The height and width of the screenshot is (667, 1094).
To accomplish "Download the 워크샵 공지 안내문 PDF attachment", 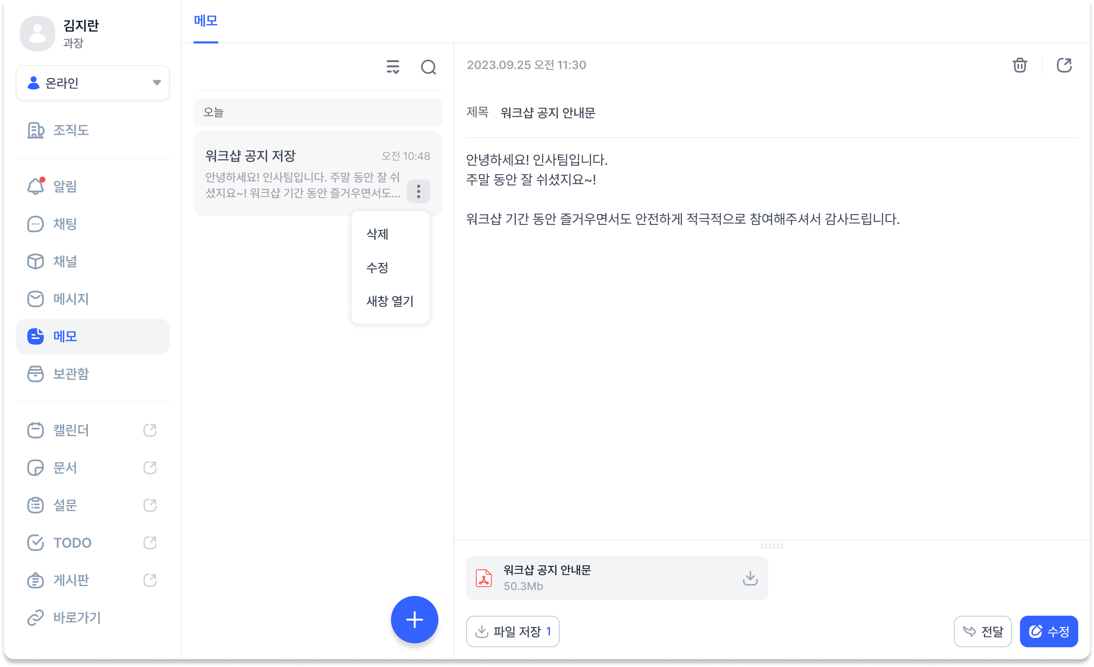I will (x=750, y=578).
